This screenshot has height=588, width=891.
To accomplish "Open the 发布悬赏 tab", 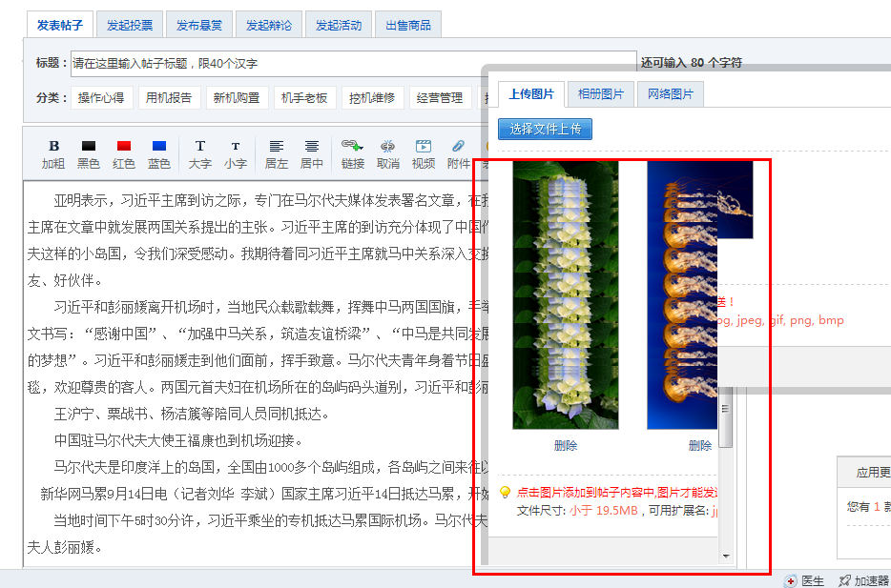I will [198, 25].
